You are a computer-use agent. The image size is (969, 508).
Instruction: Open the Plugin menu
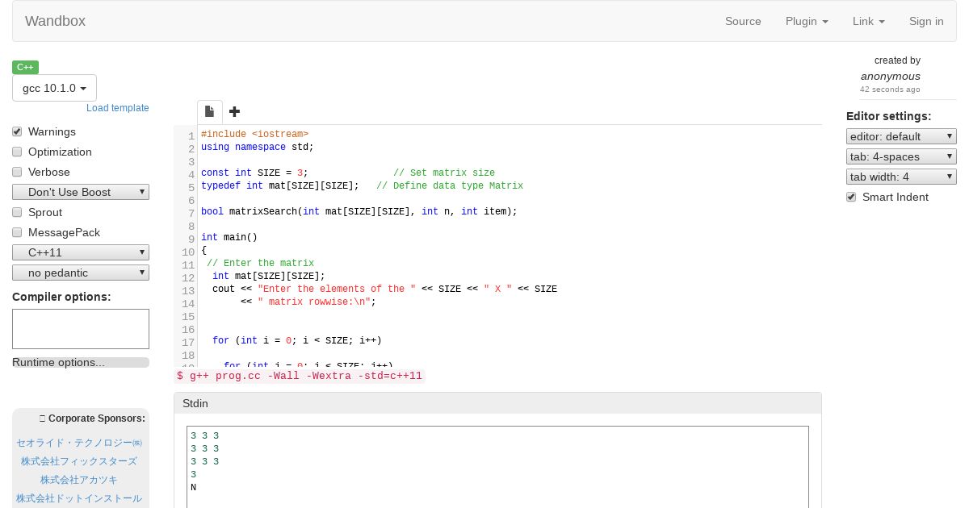(807, 21)
